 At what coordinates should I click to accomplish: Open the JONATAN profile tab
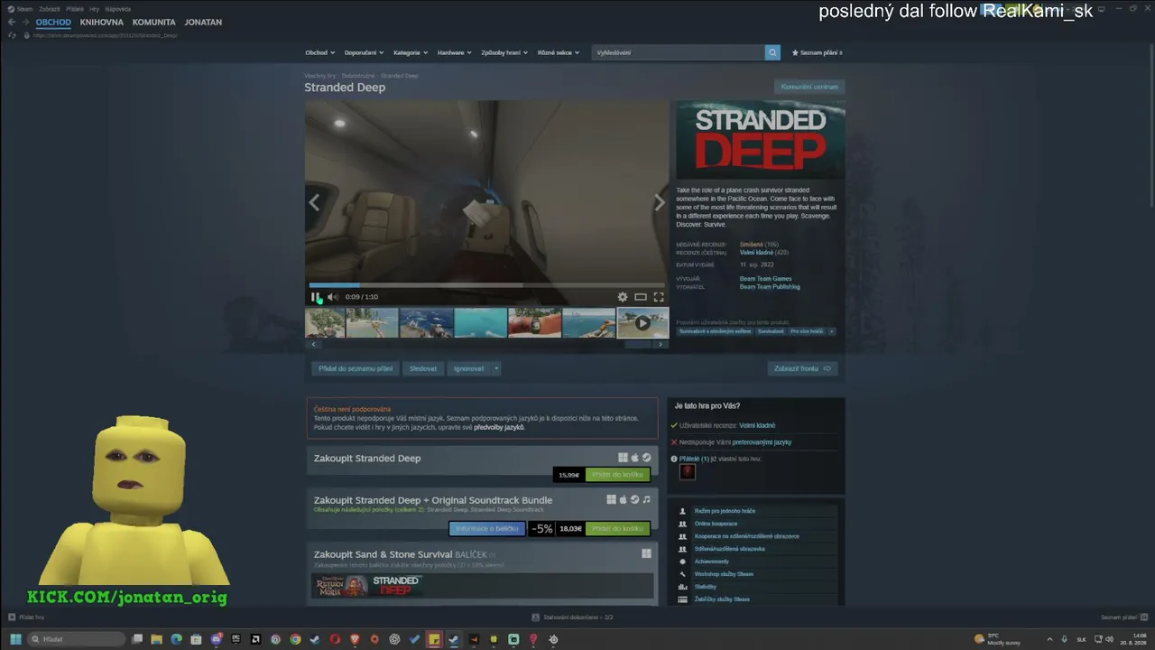203,22
